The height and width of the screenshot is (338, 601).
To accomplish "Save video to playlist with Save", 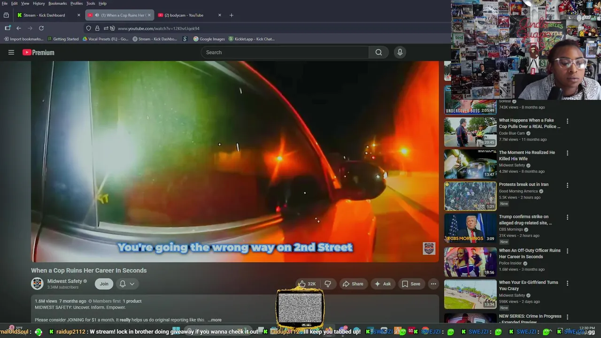I will (411, 284).
